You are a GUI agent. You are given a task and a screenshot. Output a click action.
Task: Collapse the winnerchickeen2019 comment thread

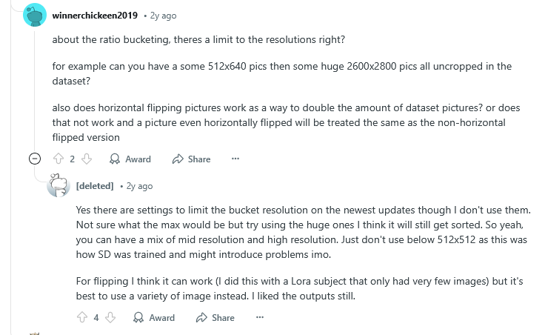tap(35, 159)
